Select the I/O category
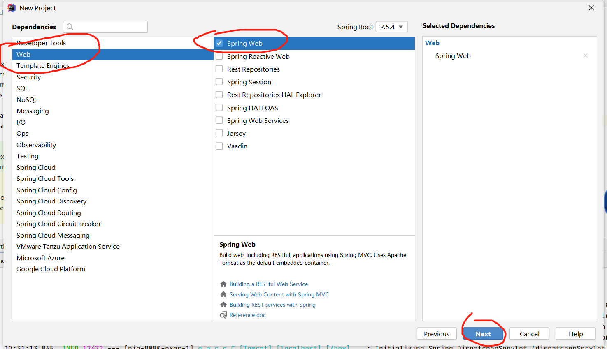The width and height of the screenshot is (607, 349). pyautogui.click(x=113, y=122)
